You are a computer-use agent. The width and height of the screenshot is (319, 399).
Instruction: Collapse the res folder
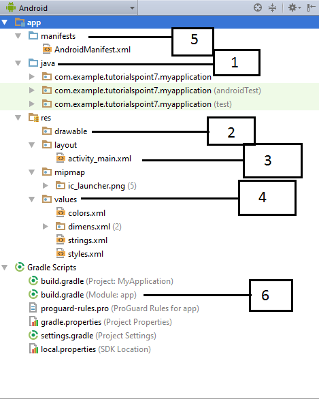click(18, 118)
